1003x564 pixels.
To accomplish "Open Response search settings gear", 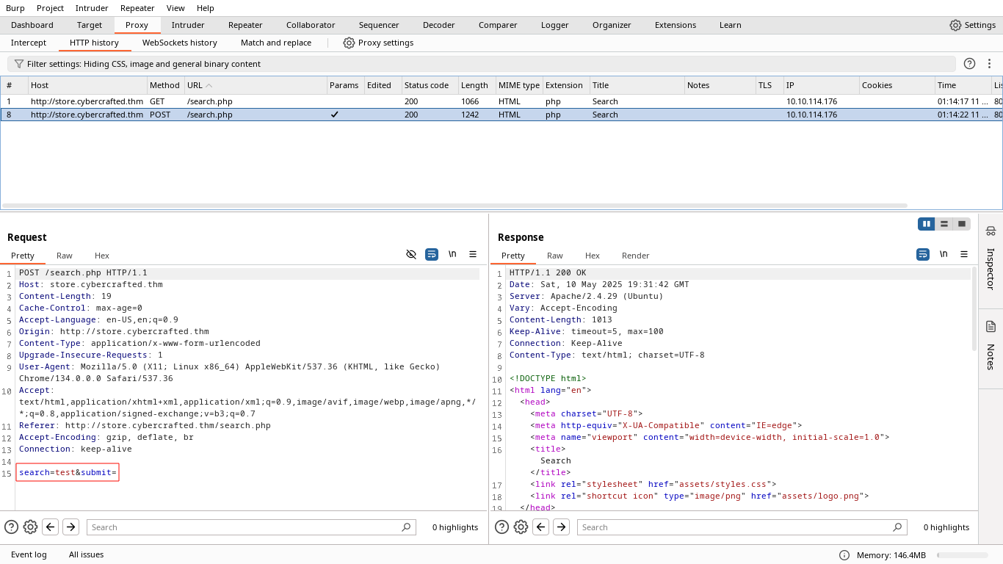I will pyautogui.click(x=521, y=527).
